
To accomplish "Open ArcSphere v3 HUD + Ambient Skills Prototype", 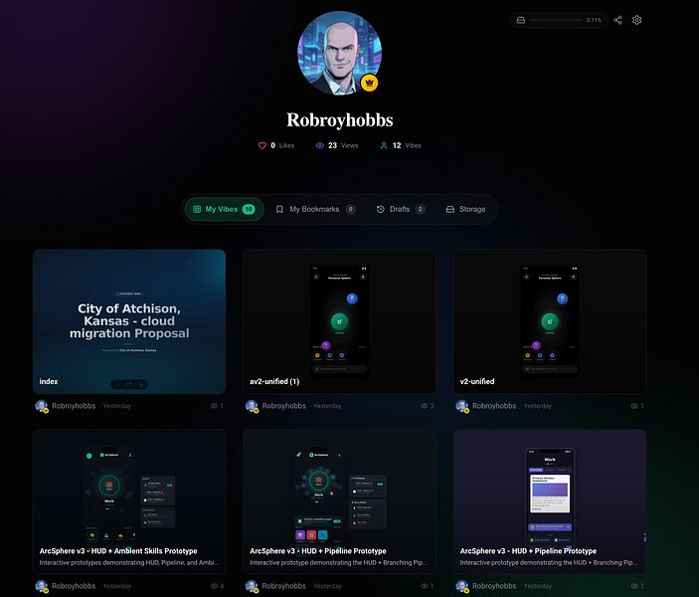I will (129, 501).
